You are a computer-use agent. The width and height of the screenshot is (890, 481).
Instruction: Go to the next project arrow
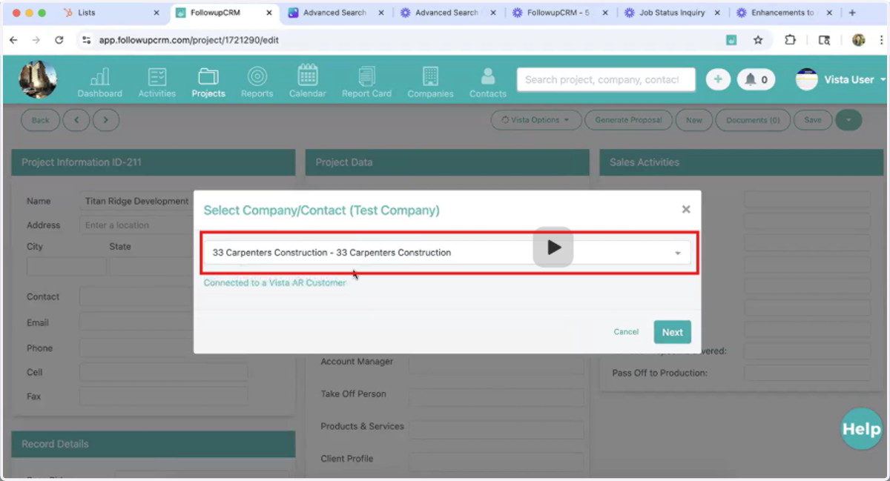click(x=106, y=120)
